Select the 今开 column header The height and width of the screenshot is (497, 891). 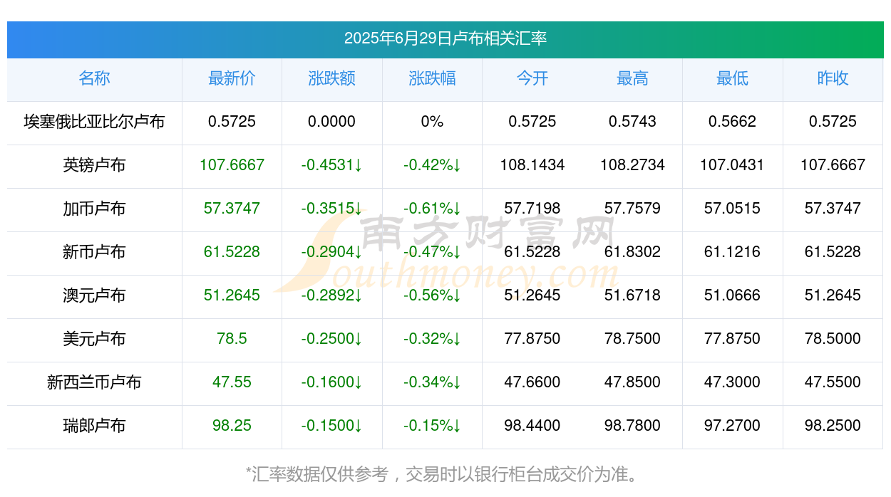pos(532,78)
